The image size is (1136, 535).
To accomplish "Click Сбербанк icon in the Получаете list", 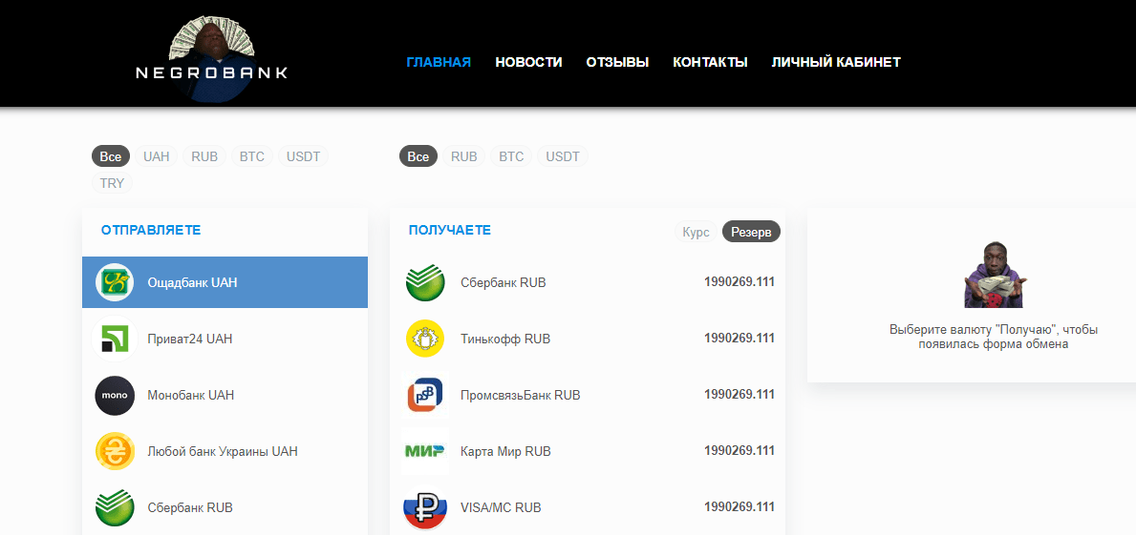I will click(425, 282).
